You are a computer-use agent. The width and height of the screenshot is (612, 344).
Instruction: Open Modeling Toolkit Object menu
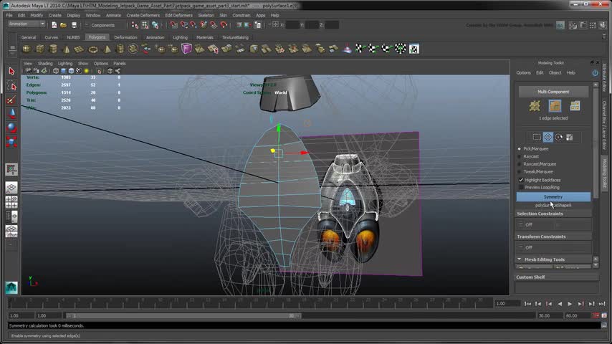(x=555, y=72)
